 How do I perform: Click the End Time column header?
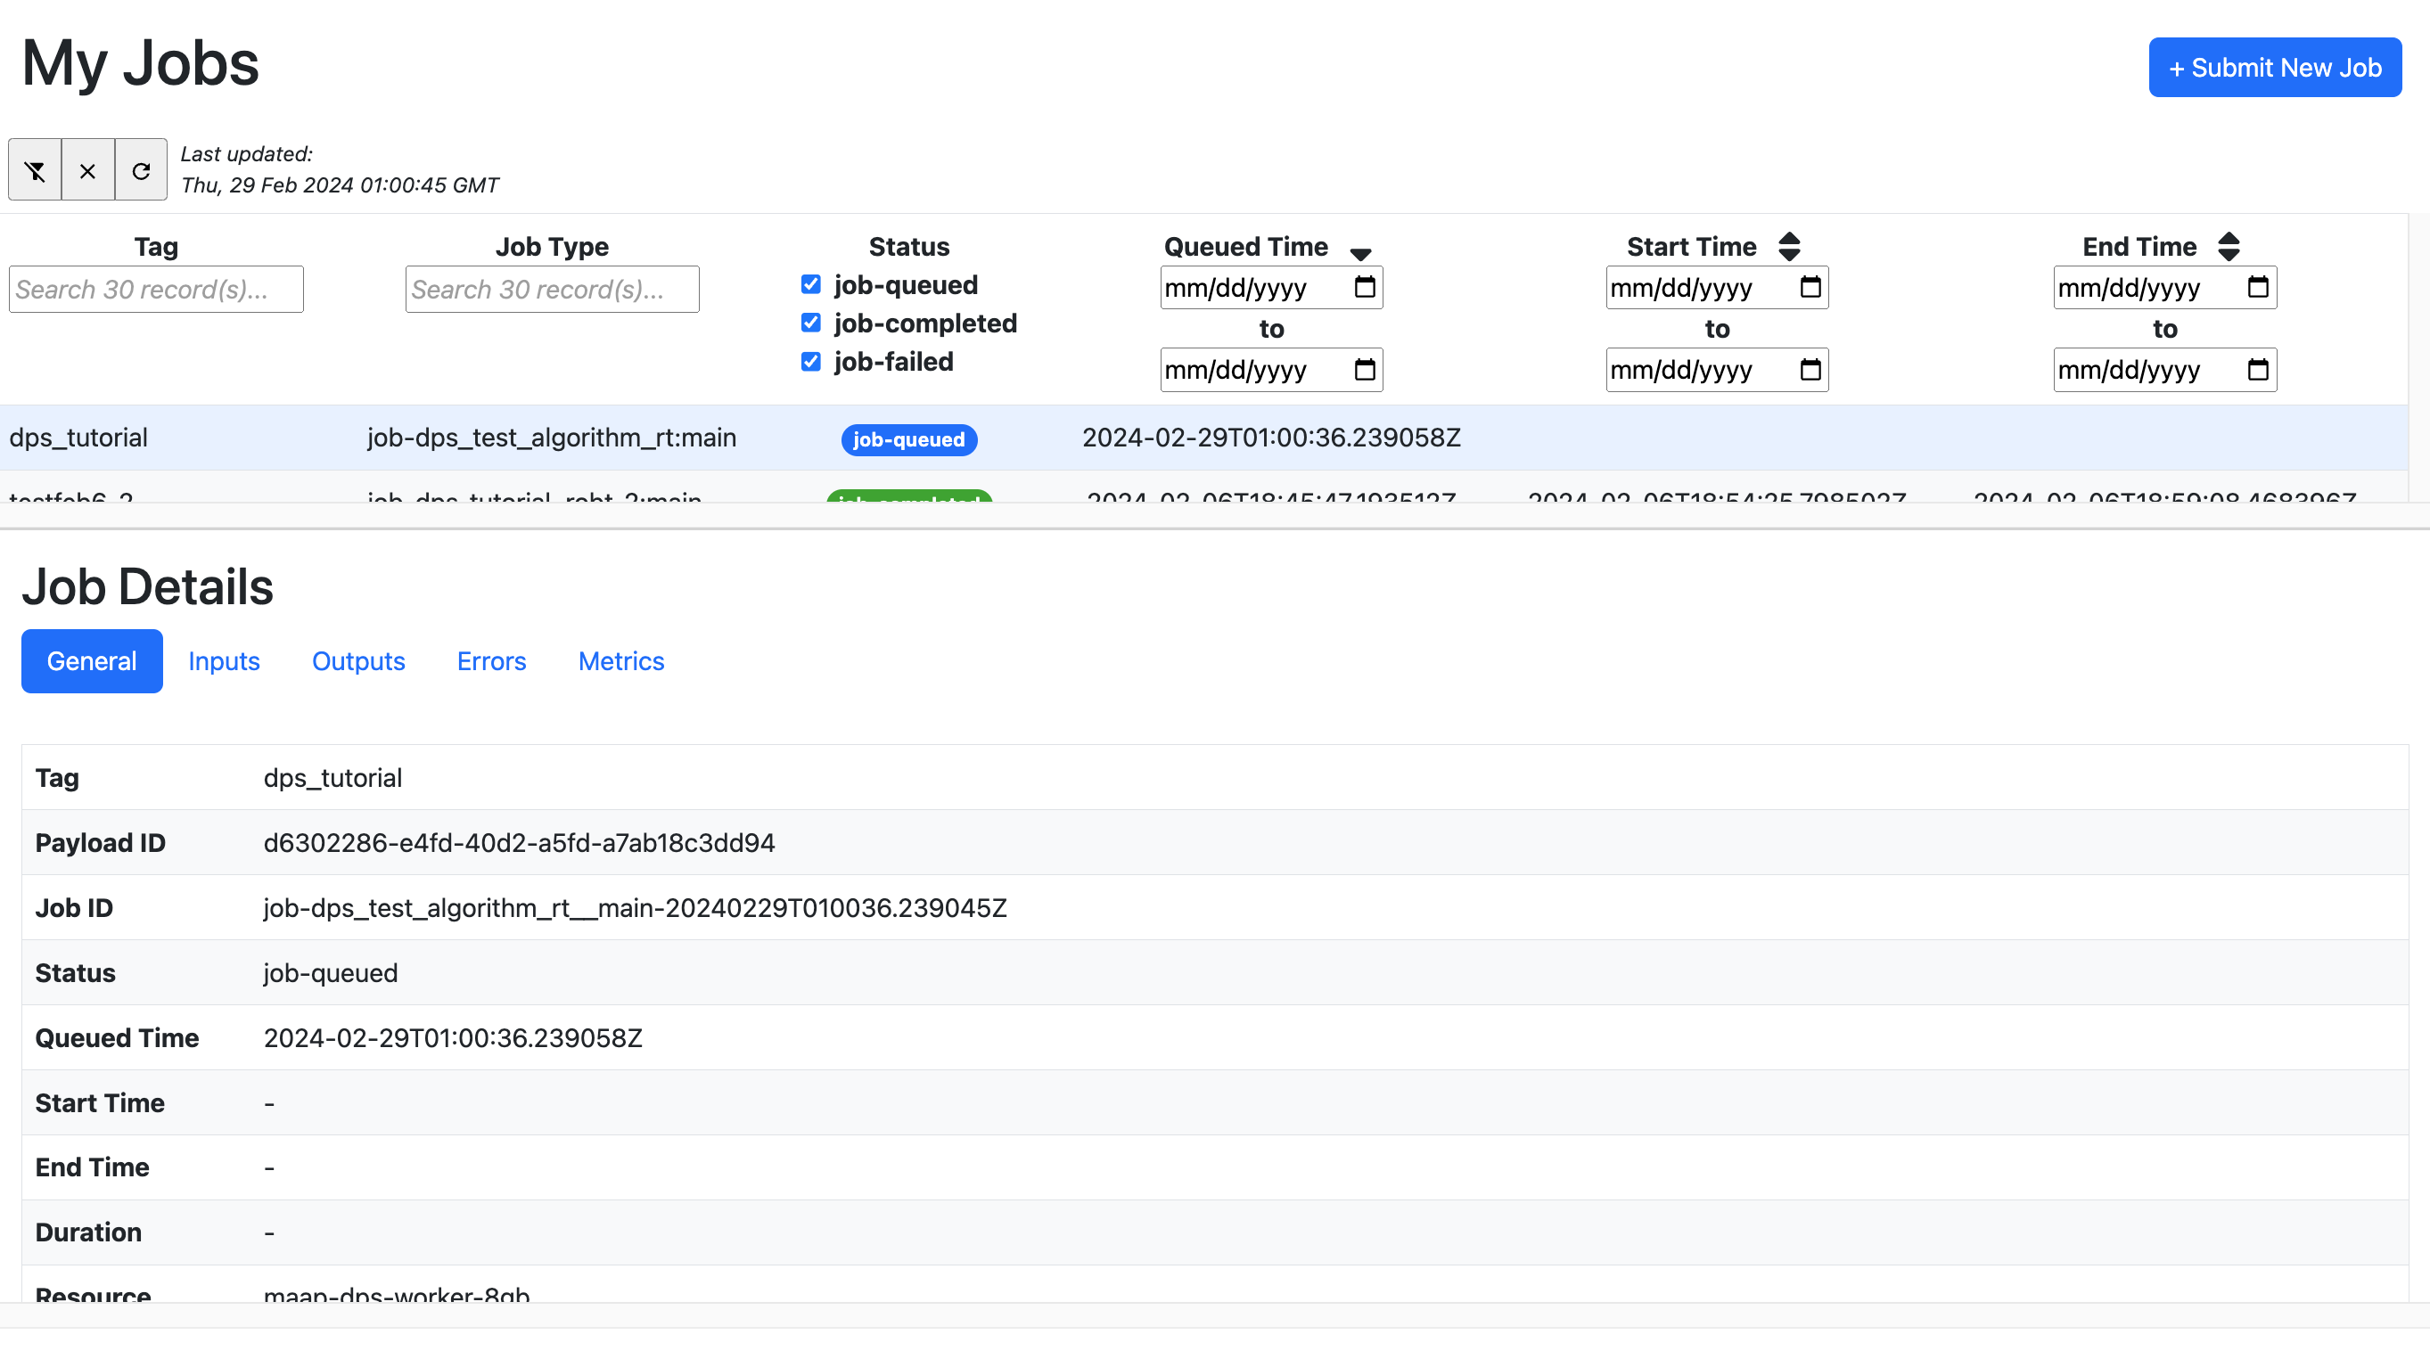(x=2139, y=246)
